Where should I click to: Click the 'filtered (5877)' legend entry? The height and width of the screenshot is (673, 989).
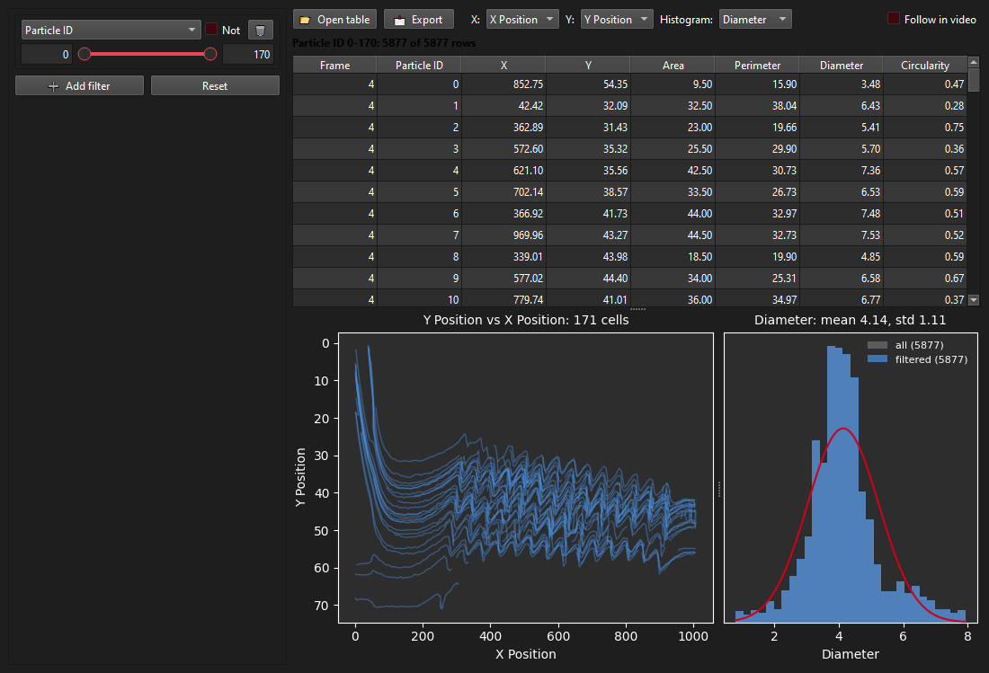pyautogui.click(x=918, y=359)
